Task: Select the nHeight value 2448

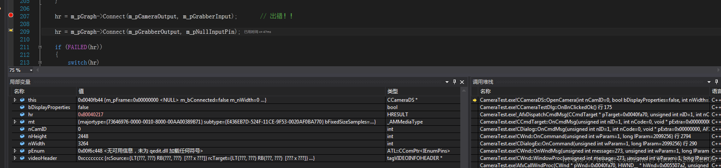Action: point(83,136)
